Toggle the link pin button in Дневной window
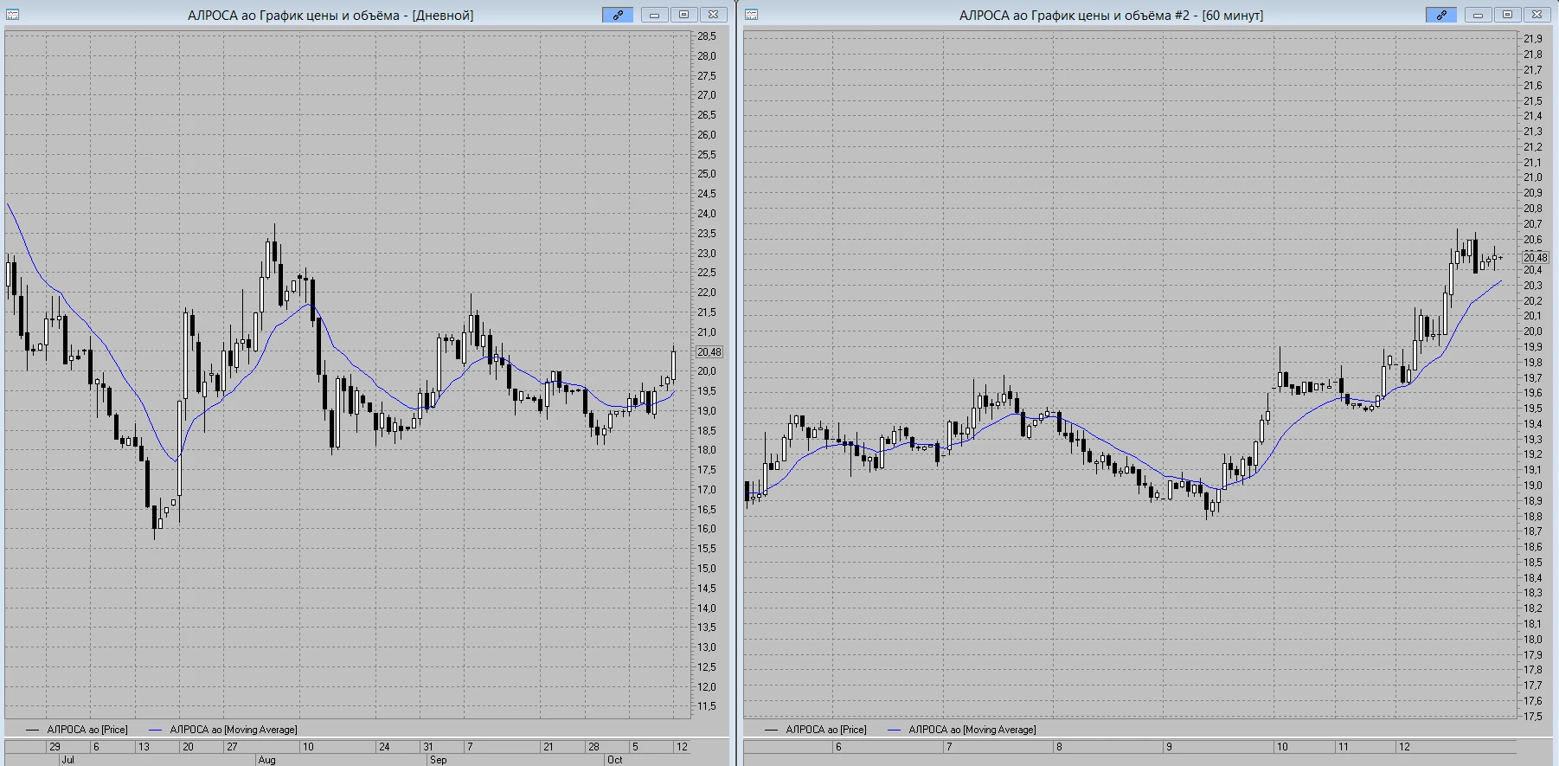Viewport: 1559px width, 766px height. (618, 15)
